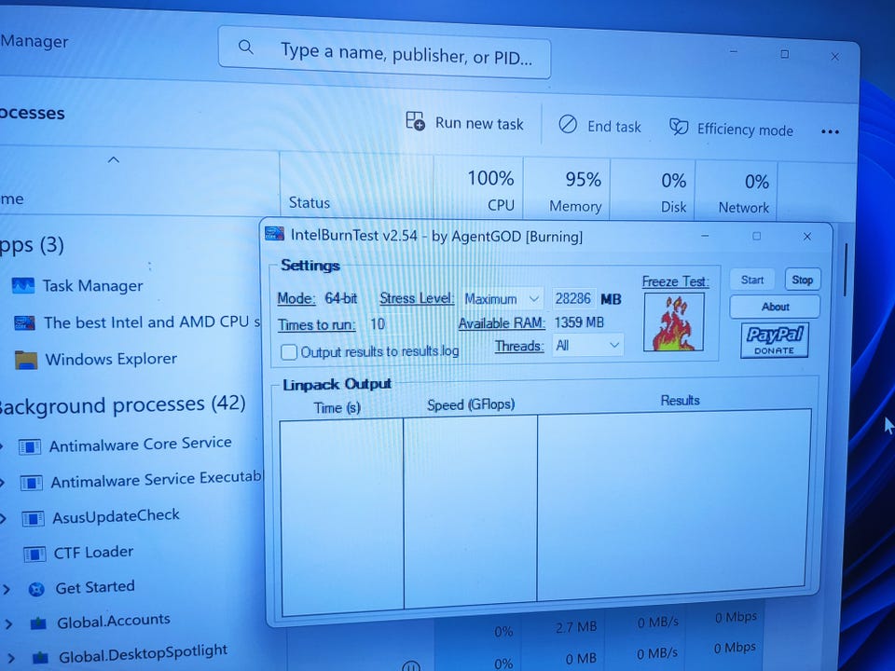Click the Background processes (42) header
This screenshot has width=895, height=671.
(x=122, y=405)
